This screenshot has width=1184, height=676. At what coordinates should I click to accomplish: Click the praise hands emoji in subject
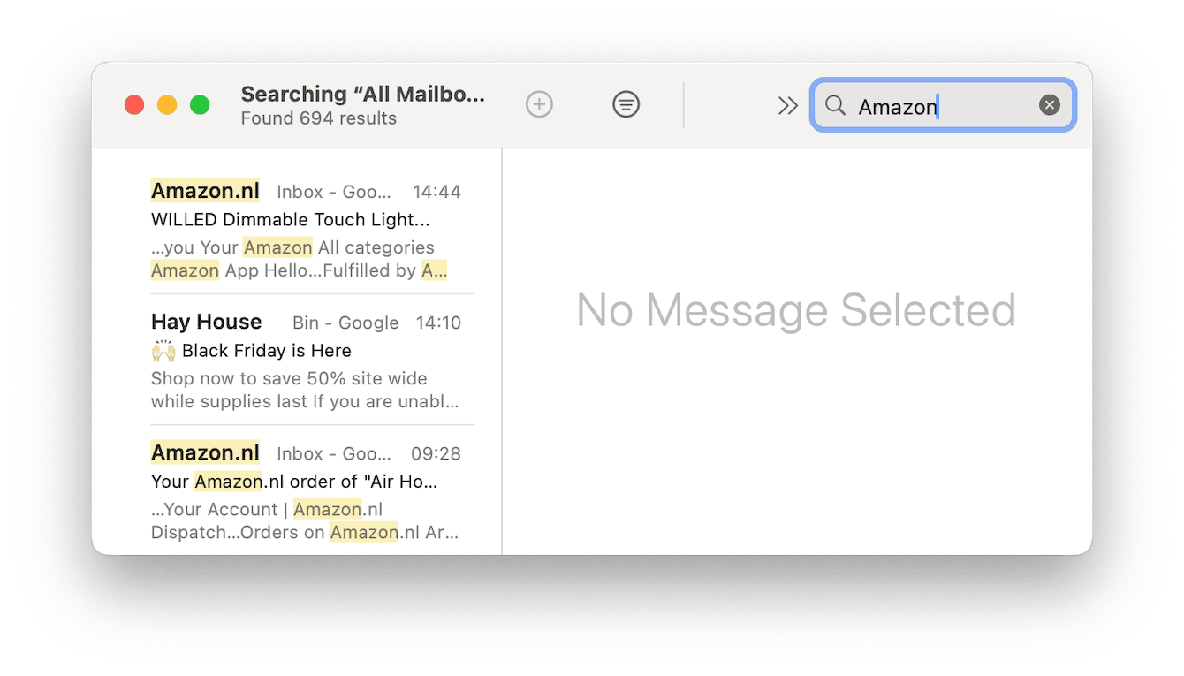[x=163, y=351]
